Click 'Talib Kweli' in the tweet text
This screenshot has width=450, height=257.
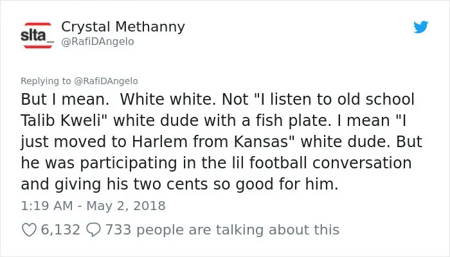click(x=61, y=120)
